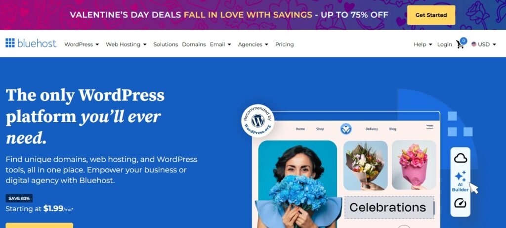Click the WordPress.org recommended badge
506x228 pixels.
tap(258, 121)
